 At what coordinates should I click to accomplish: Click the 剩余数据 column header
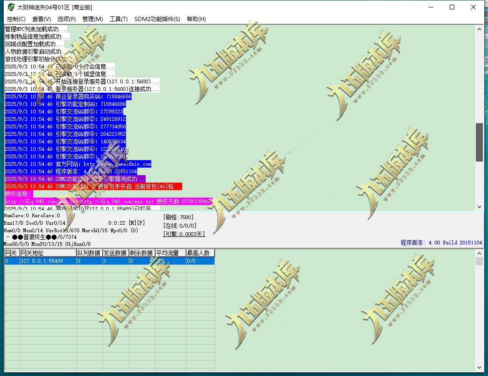click(142, 253)
